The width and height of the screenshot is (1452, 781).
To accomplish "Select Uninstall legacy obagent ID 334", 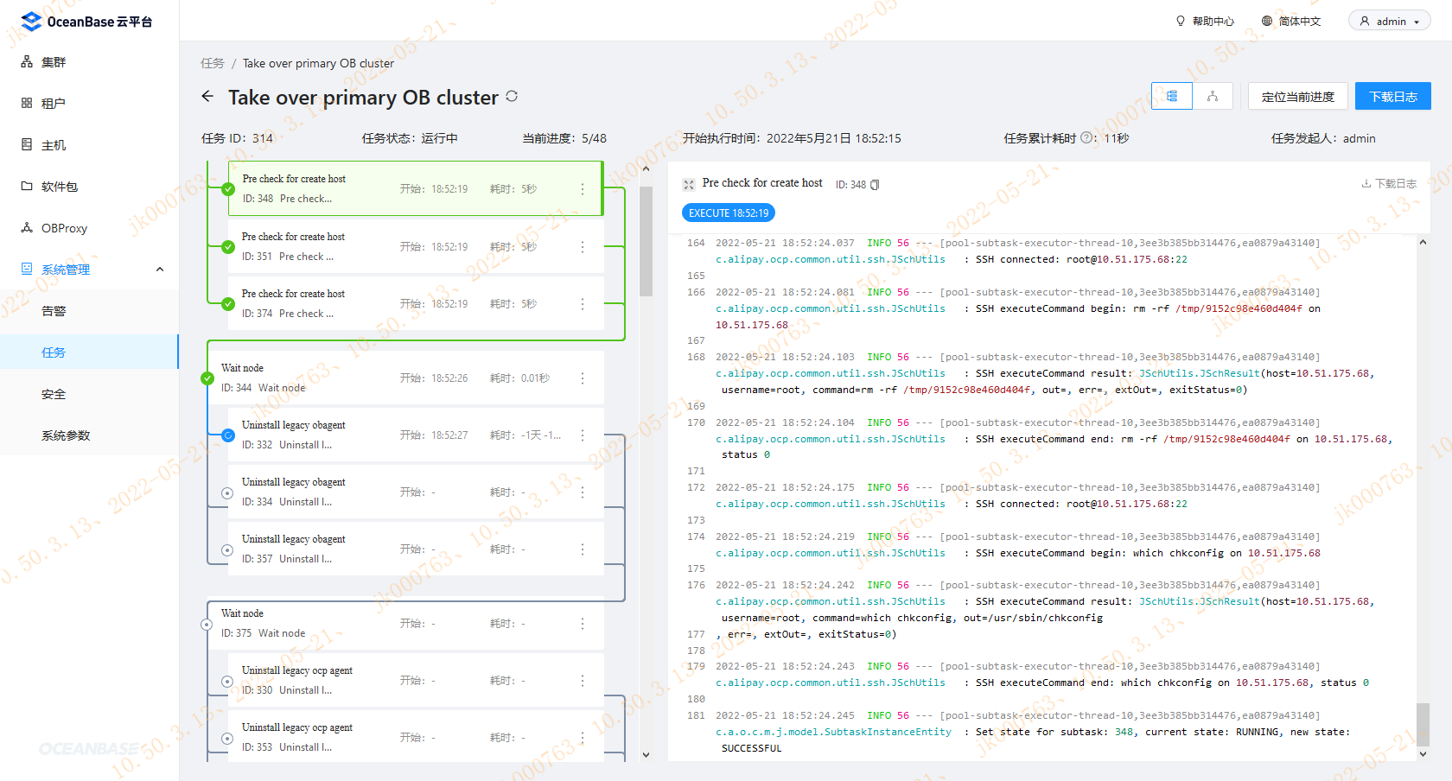I will (x=415, y=492).
